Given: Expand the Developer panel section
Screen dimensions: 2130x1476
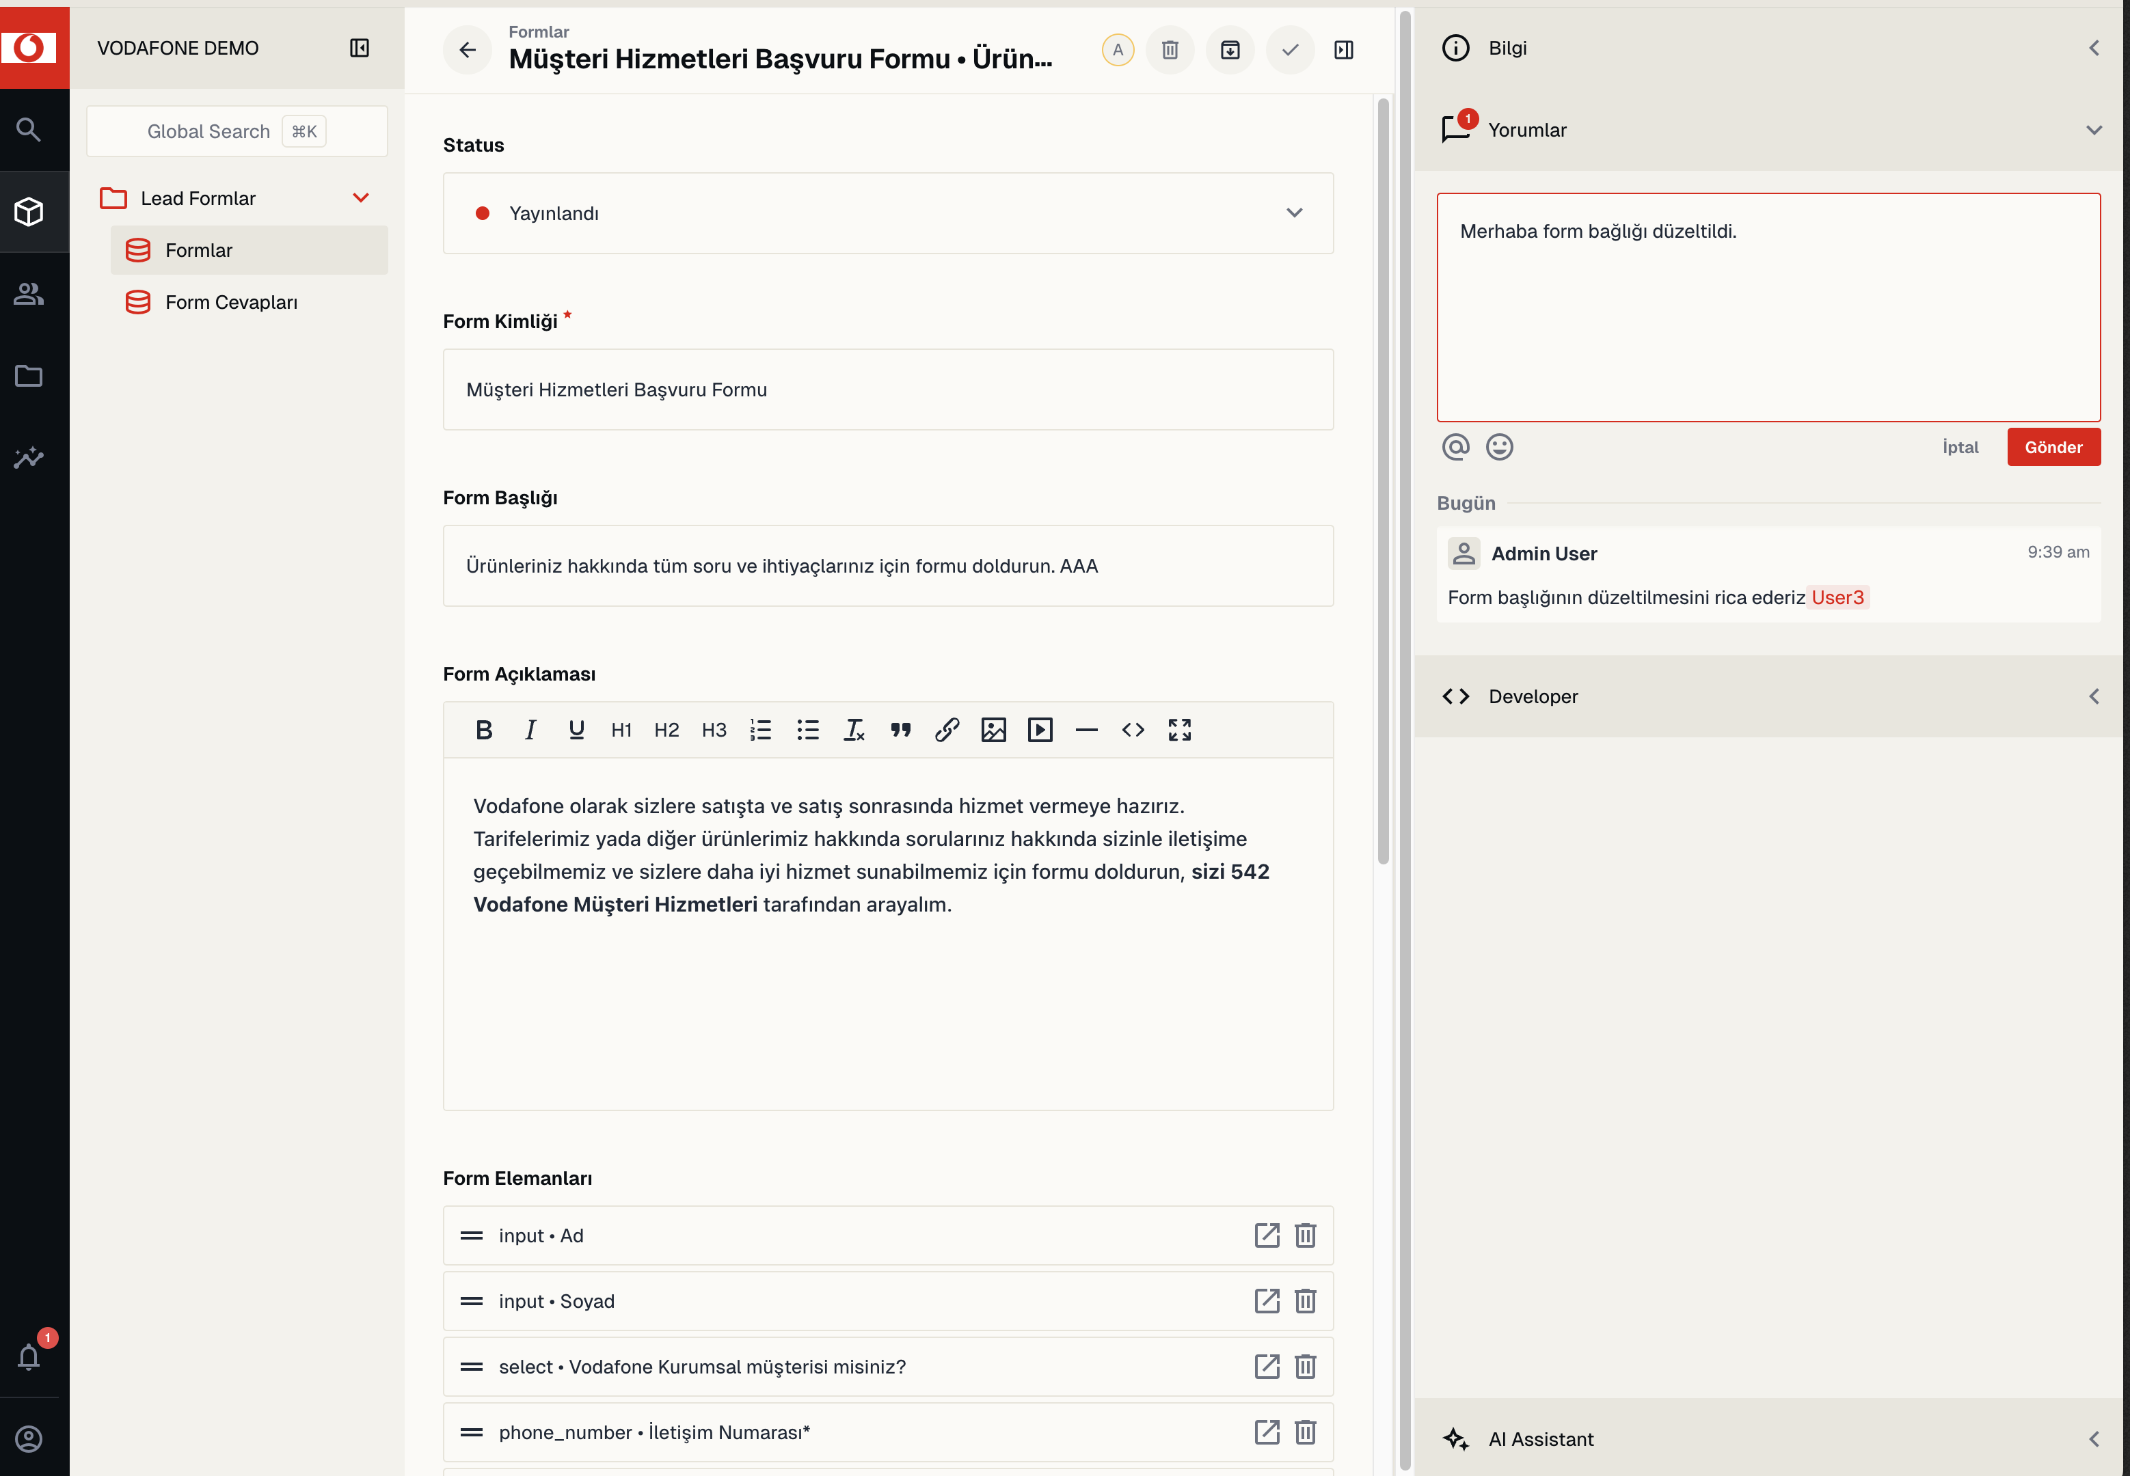Looking at the screenshot, I should [1768, 696].
